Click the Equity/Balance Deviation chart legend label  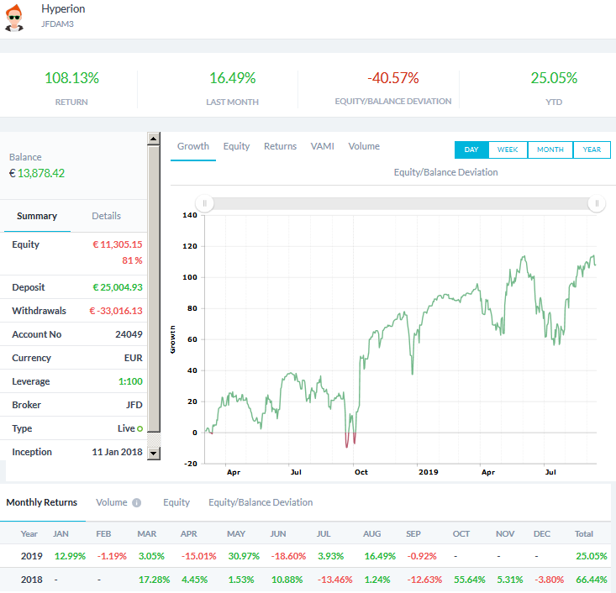[x=445, y=172]
